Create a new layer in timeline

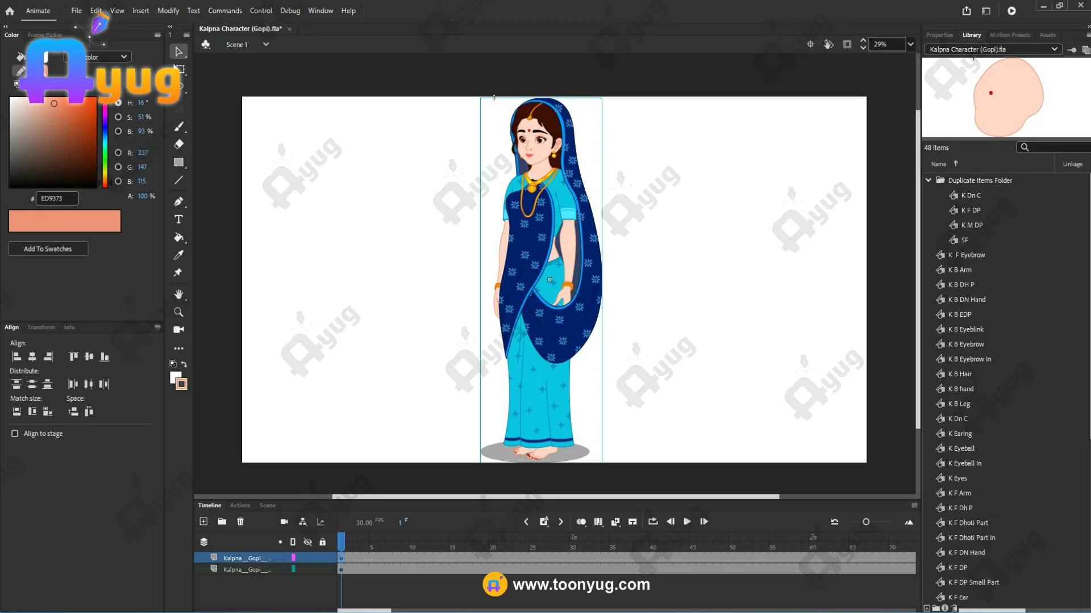pos(203,522)
